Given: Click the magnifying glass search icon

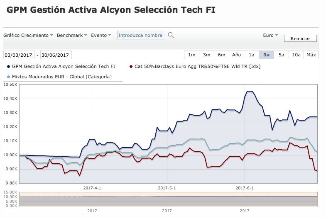Looking at the screenshot, I should [x=171, y=35].
